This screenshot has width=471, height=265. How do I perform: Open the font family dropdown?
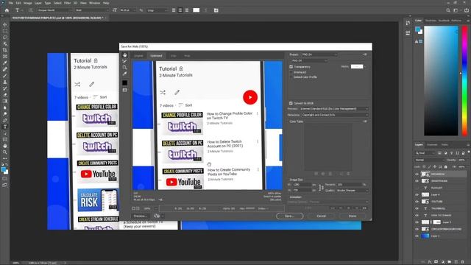tap(55, 10)
